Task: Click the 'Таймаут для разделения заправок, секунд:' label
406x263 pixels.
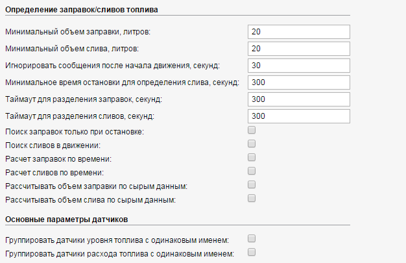Action: point(83,99)
